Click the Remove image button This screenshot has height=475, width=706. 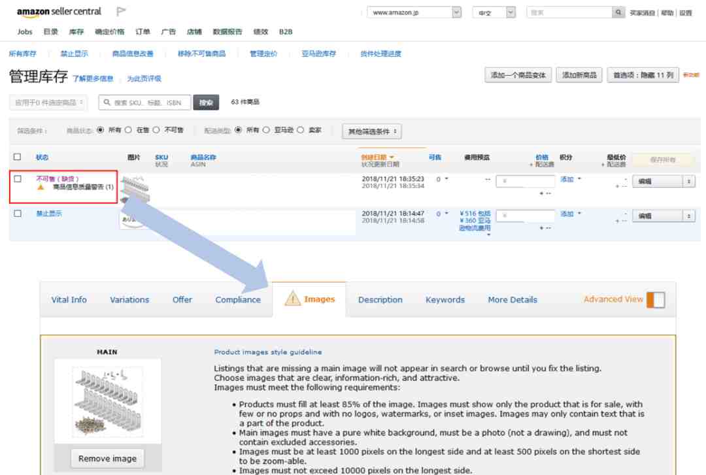click(x=107, y=458)
